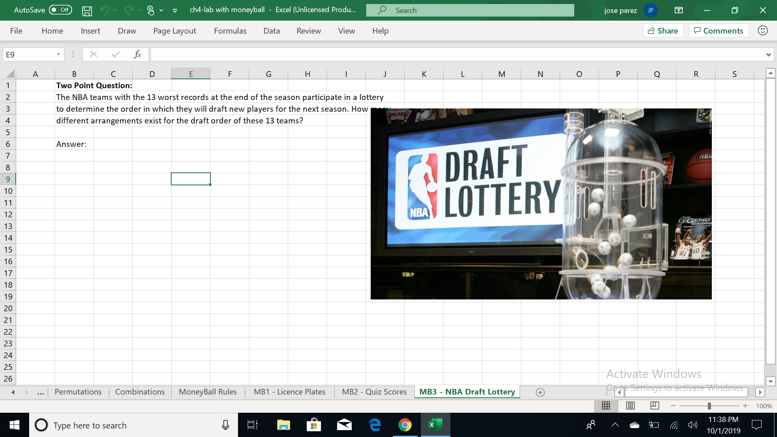Open the Formulas ribbon tab
Viewport: 777px width, 437px height.
click(230, 31)
